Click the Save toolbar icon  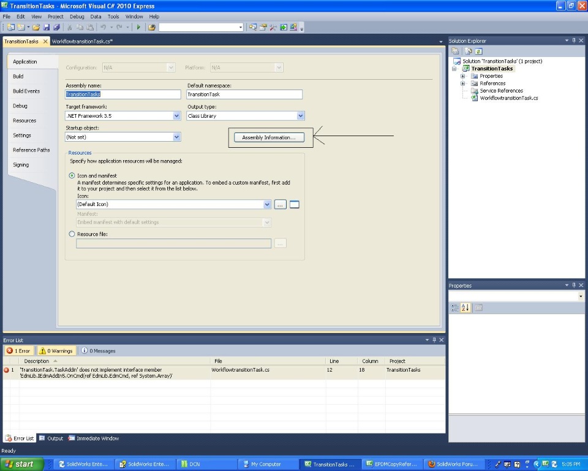click(x=47, y=27)
